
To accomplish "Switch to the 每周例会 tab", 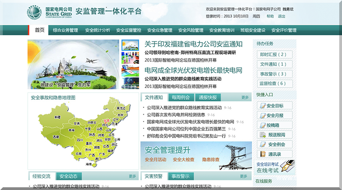I will pos(180,97).
